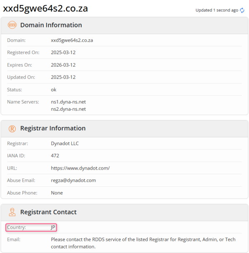This screenshot has height=253, width=249.
Task: Click the IANA ID value 472
Action: [x=55, y=156]
